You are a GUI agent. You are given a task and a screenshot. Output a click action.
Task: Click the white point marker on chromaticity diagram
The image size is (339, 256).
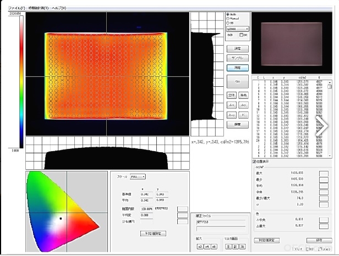point(61,219)
